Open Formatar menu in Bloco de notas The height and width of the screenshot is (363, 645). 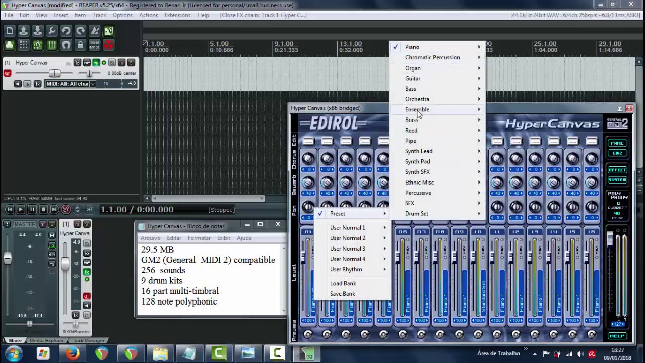(x=199, y=238)
